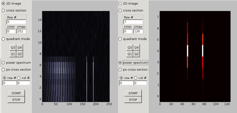Click Q1 quadrant button in right panel

[130, 54]
